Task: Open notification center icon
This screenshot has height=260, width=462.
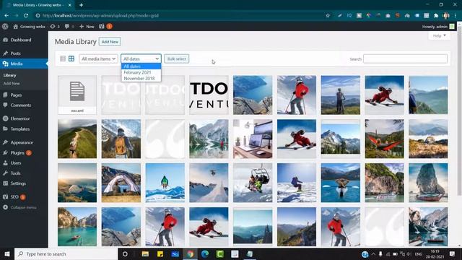Action: pyautogui.click(x=453, y=253)
